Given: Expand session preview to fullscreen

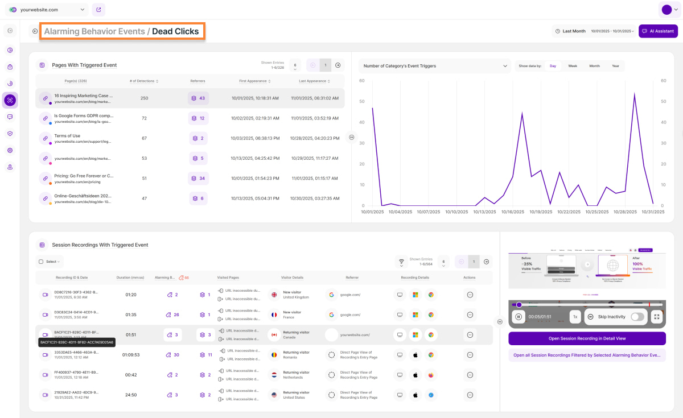Looking at the screenshot, I should pyautogui.click(x=656, y=317).
